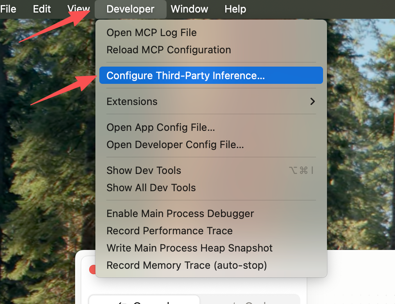
Task: Open the Edit menu
Action: [42, 9]
